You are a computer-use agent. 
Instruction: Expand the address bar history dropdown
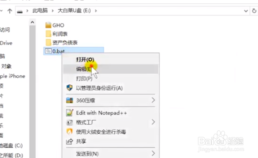click(x=246, y=11)
